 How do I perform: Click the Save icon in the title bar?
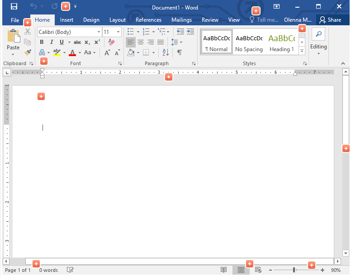pos(14,6)
